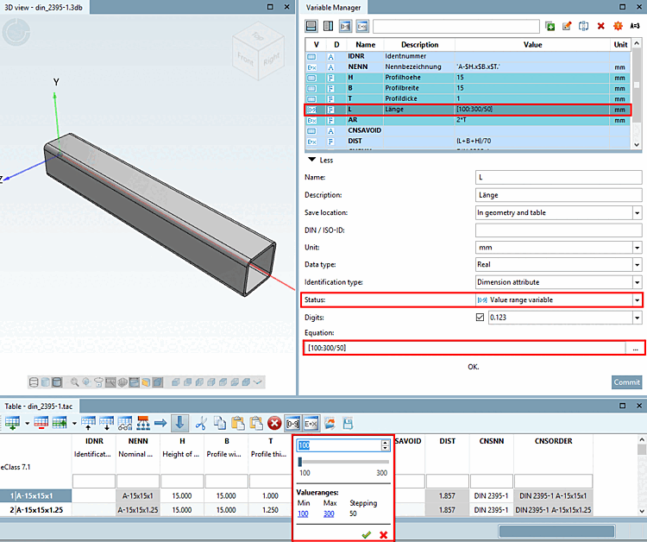Collapse the Less details section
Image resolution: width=647 pixels, height=542 pixels.
320,160
